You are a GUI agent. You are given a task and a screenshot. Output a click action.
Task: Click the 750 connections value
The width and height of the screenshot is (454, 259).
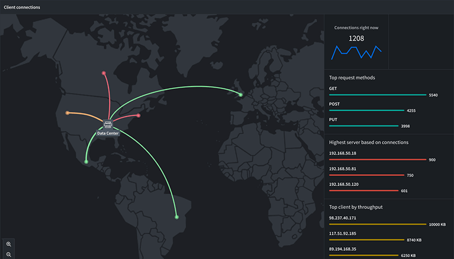click(x=410, y=175)
